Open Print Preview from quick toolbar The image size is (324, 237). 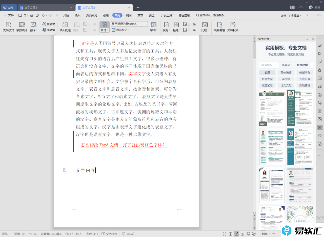pos(37,15)
